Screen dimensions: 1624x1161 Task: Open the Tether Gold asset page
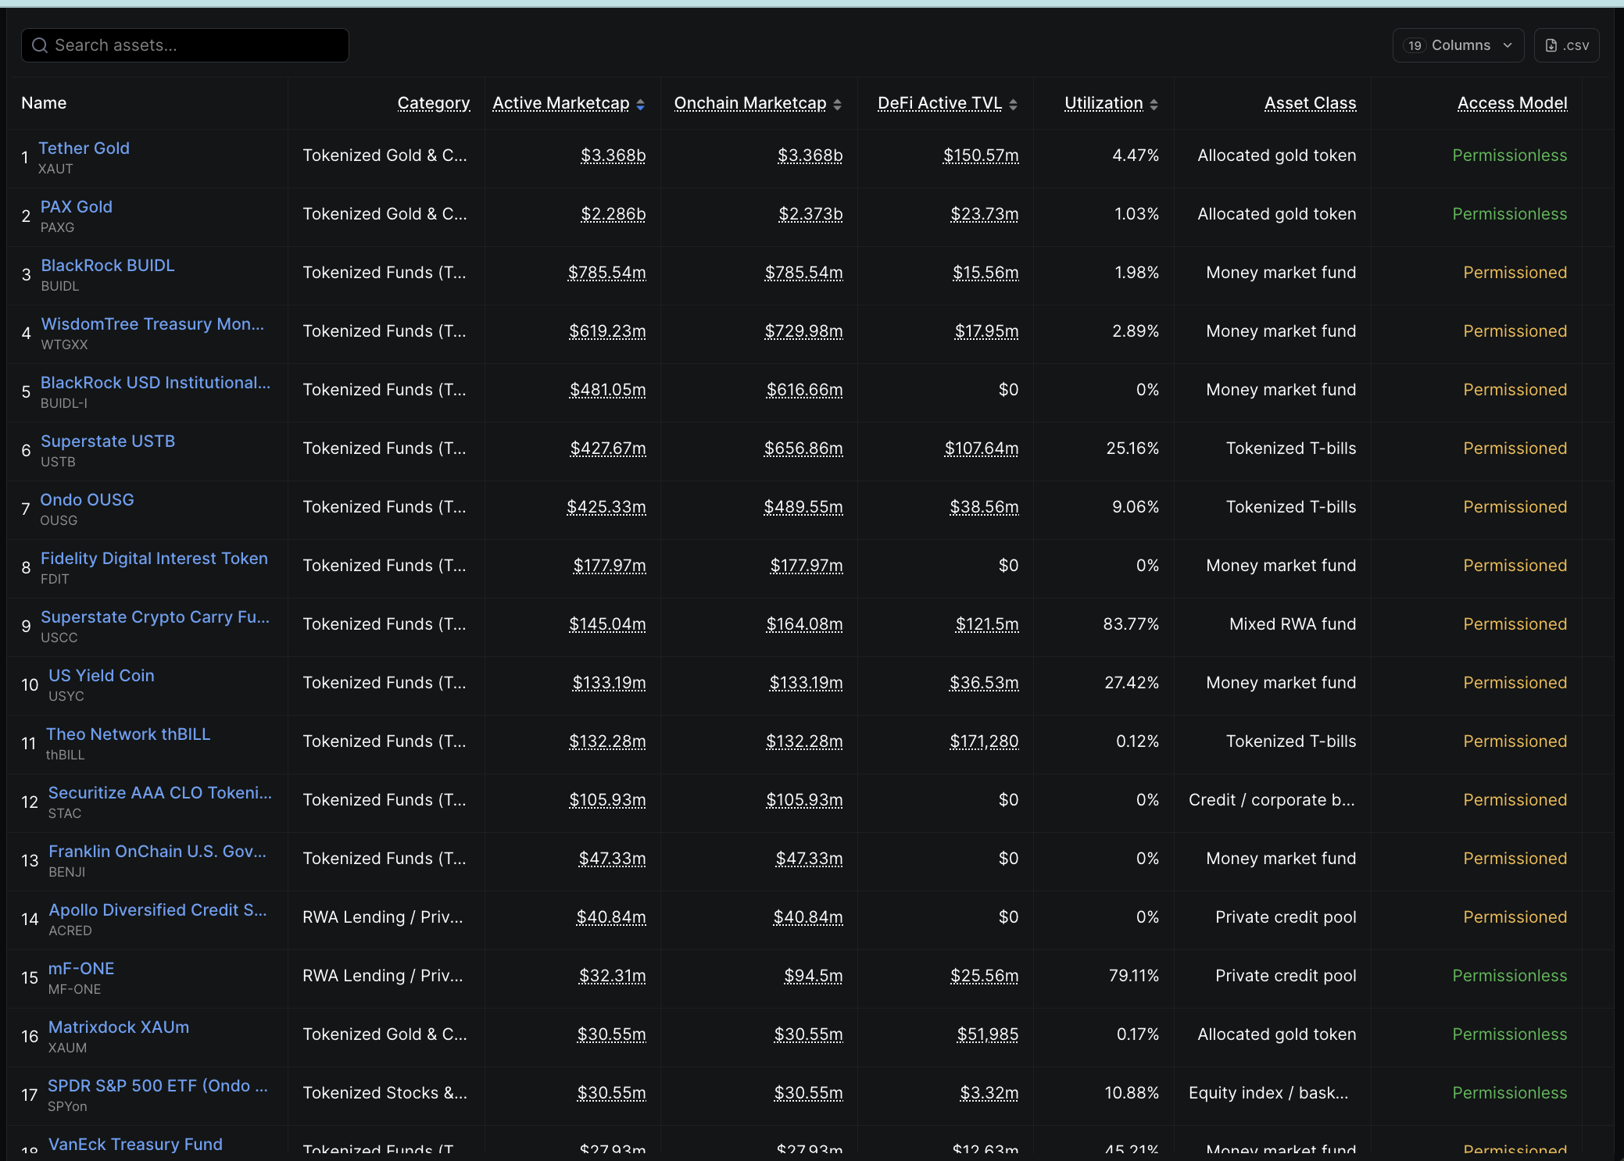click(84, 148)
